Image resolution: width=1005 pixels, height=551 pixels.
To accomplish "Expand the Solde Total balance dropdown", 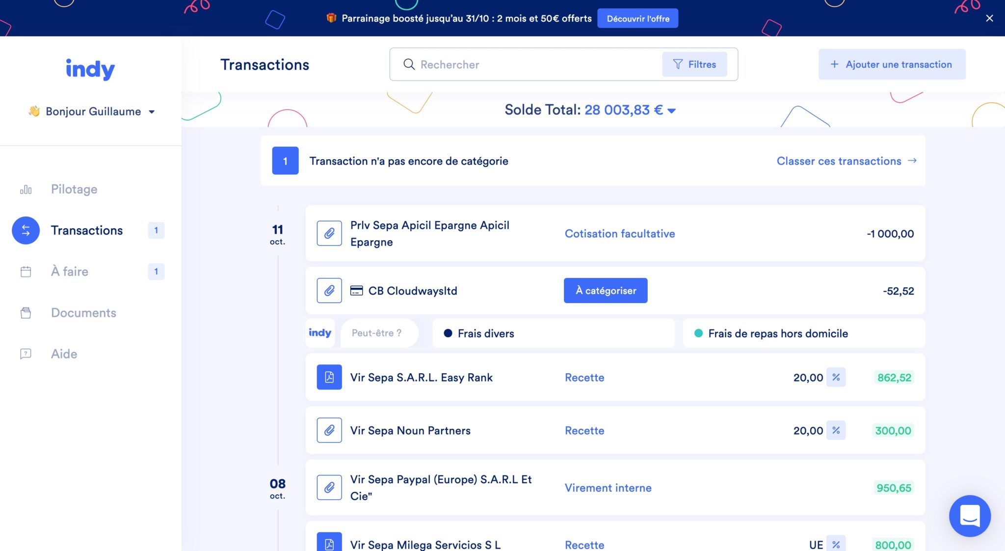I will pyautogui.click(x=672, y=110).
